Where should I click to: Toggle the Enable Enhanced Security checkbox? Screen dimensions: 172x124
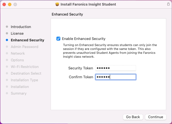[x=58, y=39]
